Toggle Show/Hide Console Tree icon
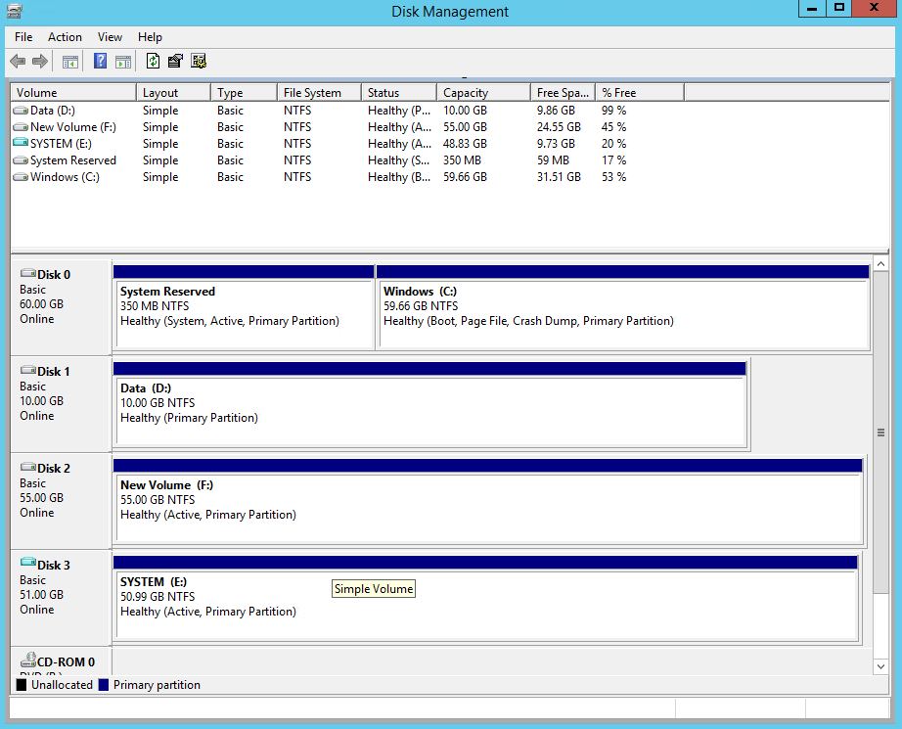 (x=70, y=62)
